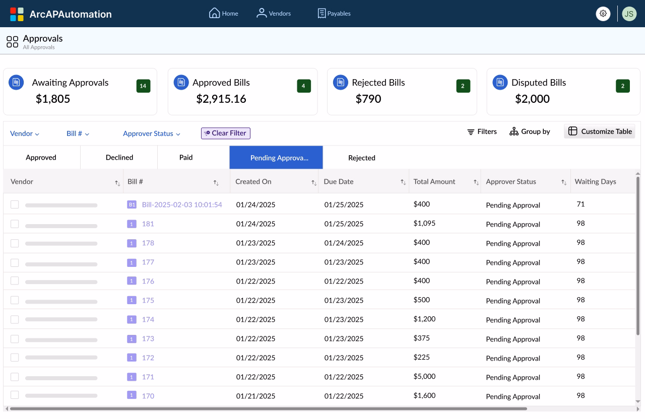Tick the row checkbox for bill 176
Screen dimensions: 645x419
point(15,281)
